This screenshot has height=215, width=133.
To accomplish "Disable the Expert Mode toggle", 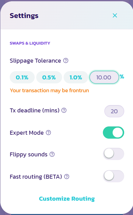I will [x=114, y=133].
